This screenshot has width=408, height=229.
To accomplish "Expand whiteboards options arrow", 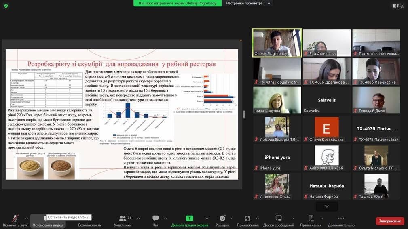I will point(293,218).
